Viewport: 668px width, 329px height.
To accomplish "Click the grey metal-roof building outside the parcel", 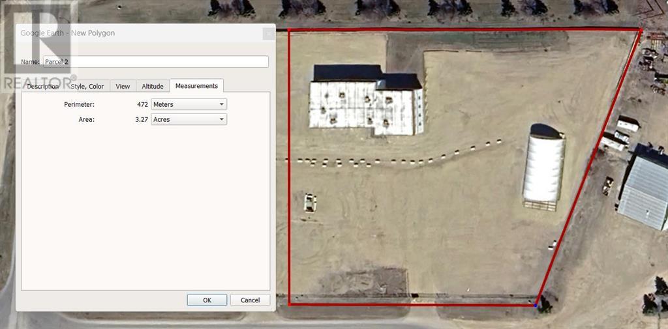I will [x=645, y=189].
